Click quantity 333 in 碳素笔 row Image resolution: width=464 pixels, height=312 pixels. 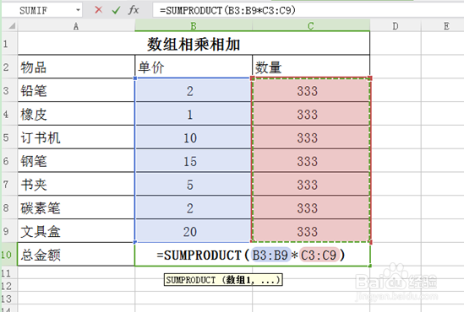pyautogui.click(x=311, y=207)
